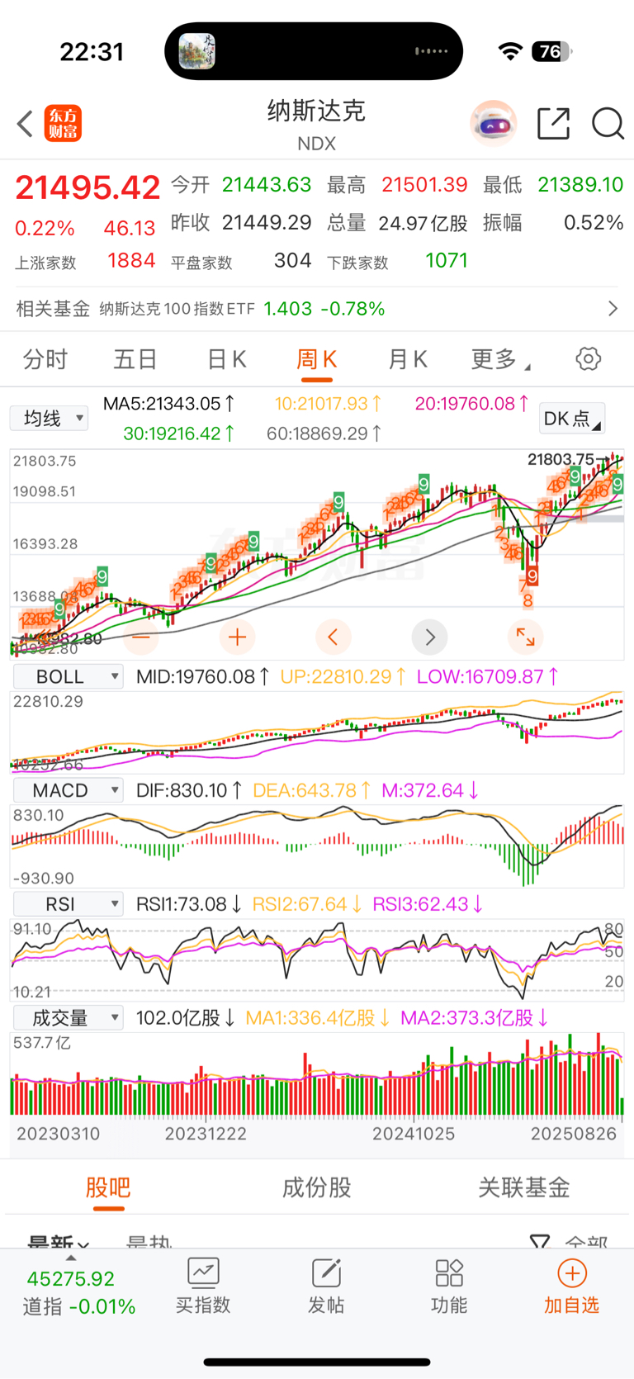This screenshot has height=1379, width=634.
Task: Tap the MID:19760.08 BOLL value
Action: tap(203, 677)
